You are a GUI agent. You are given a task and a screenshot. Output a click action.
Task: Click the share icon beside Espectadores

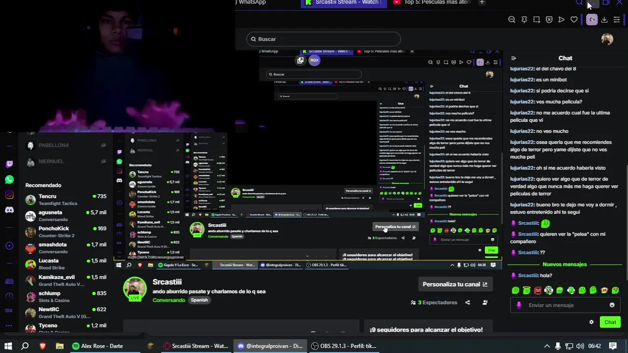(x=467, y=303)
